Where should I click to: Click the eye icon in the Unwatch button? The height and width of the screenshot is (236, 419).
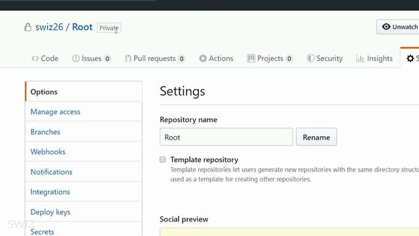pos(386,27)
